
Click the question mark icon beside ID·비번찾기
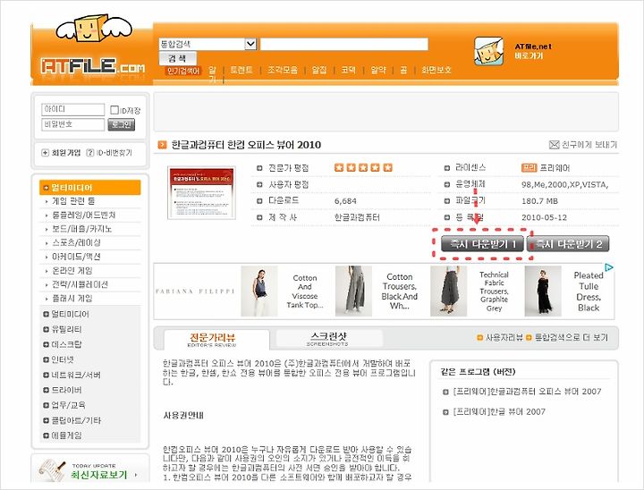(x=90, y=153)
